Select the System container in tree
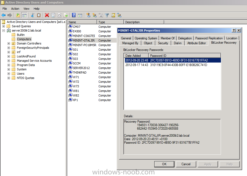Viewport: 247px width, 176px height. click(x=22, y=69)
